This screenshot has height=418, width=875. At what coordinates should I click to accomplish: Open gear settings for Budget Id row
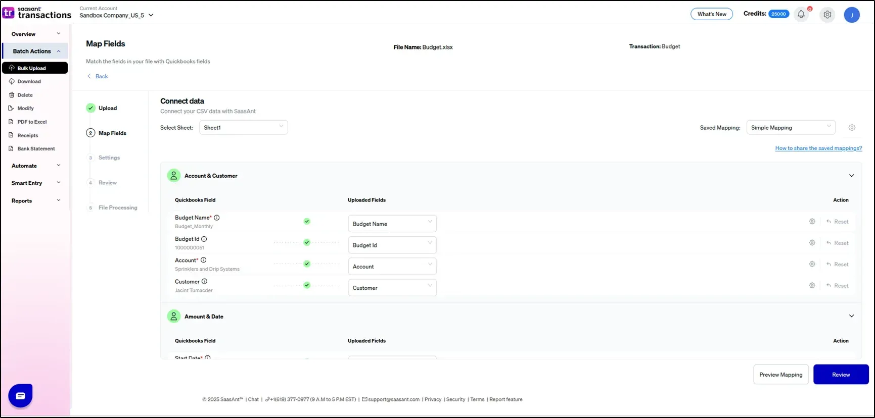pos(812,243)
